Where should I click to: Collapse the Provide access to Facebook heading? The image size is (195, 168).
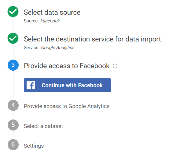[67, 66]
